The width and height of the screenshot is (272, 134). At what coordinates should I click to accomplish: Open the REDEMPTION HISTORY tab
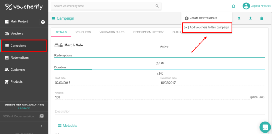(148, 32)
